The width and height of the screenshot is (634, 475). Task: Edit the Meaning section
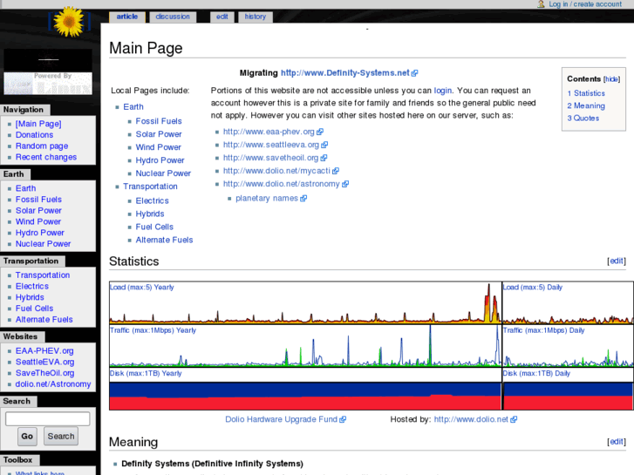pos(617,442)
